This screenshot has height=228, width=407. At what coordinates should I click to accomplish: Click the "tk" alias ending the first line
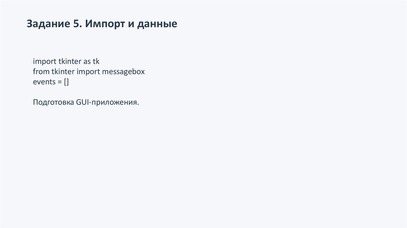pos(96,62)
